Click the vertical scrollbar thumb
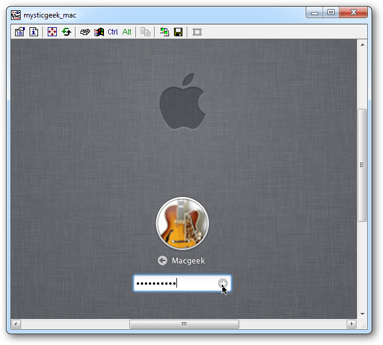Viewport: 383px width, 345px height. coord(362,165)
